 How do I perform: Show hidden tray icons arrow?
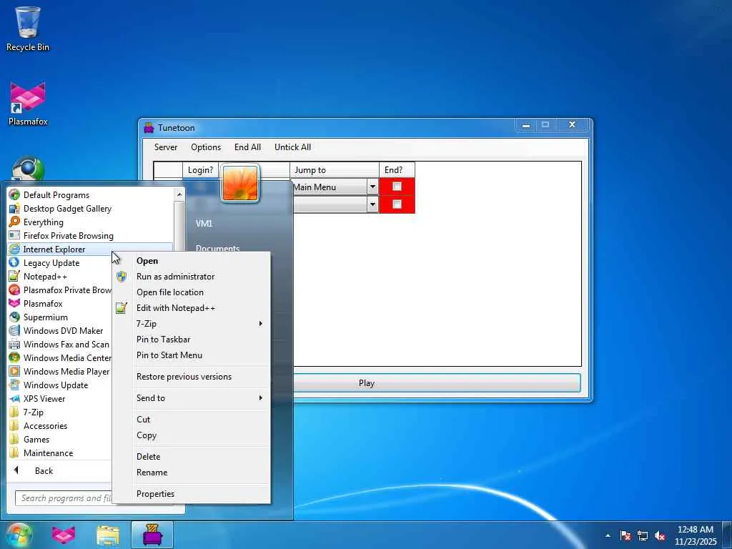608,535
